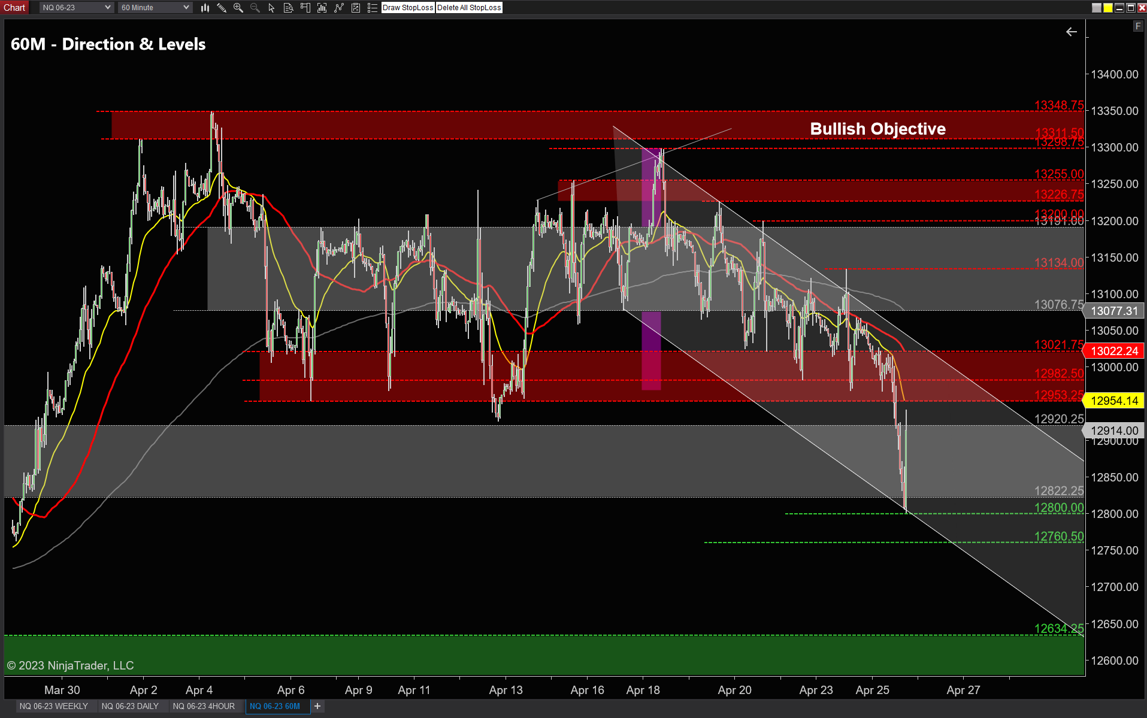The height and width of the screenshot is (718, 1147).
Task: Click the 13255.00 red level label
Action: 1059,174
